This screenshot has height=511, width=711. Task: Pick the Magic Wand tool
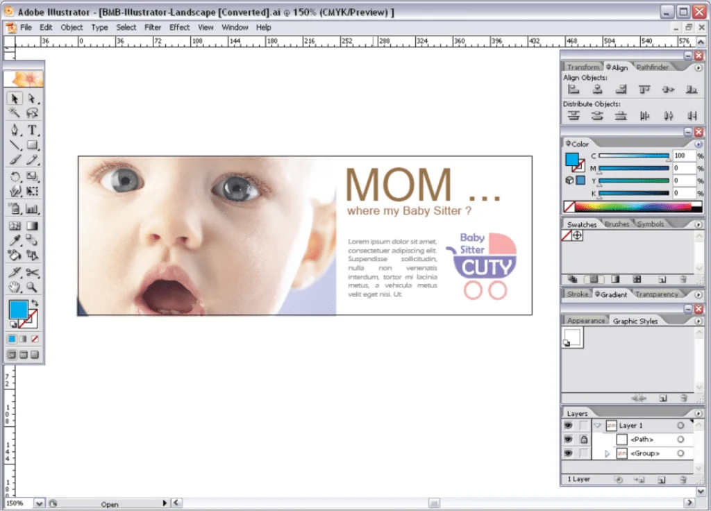(x=15, y=113)
